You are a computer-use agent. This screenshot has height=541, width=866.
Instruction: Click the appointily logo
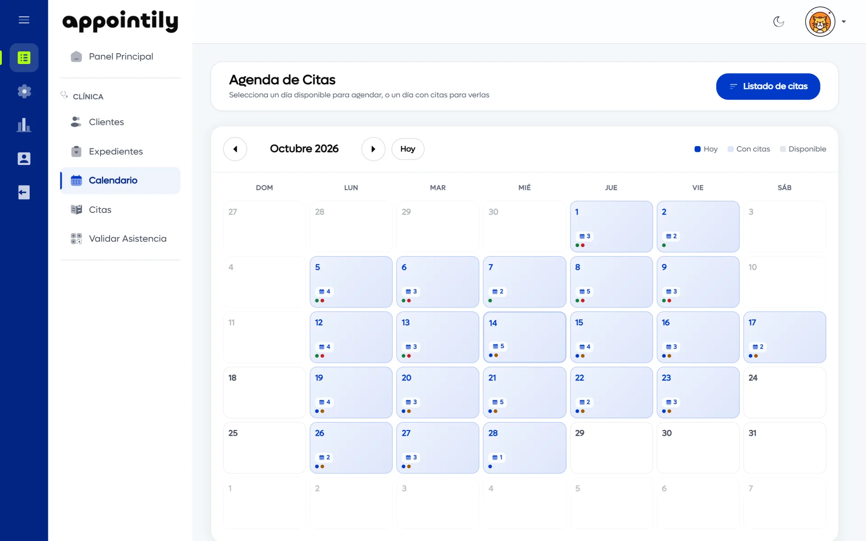tap(120, 21)
